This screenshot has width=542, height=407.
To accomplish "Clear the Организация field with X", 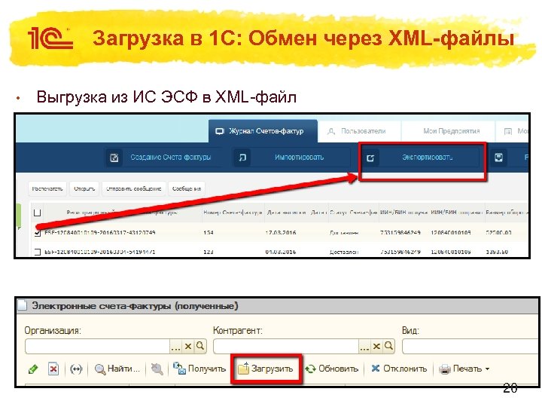I will point(188,346).
